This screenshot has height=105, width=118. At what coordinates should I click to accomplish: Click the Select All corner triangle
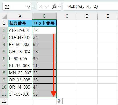pos(5,16)
